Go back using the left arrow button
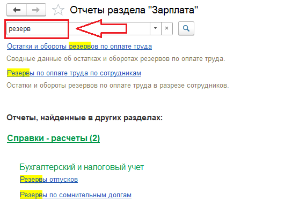Image resolution: width=292 pixels, height=217 pixels. click(x=17, y=10)
